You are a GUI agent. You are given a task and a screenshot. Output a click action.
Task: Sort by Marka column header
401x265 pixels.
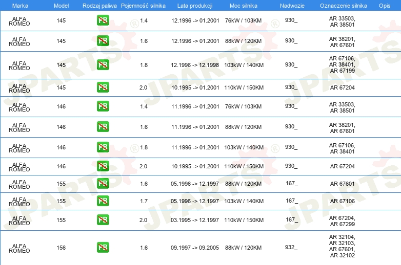click(20, 6)
